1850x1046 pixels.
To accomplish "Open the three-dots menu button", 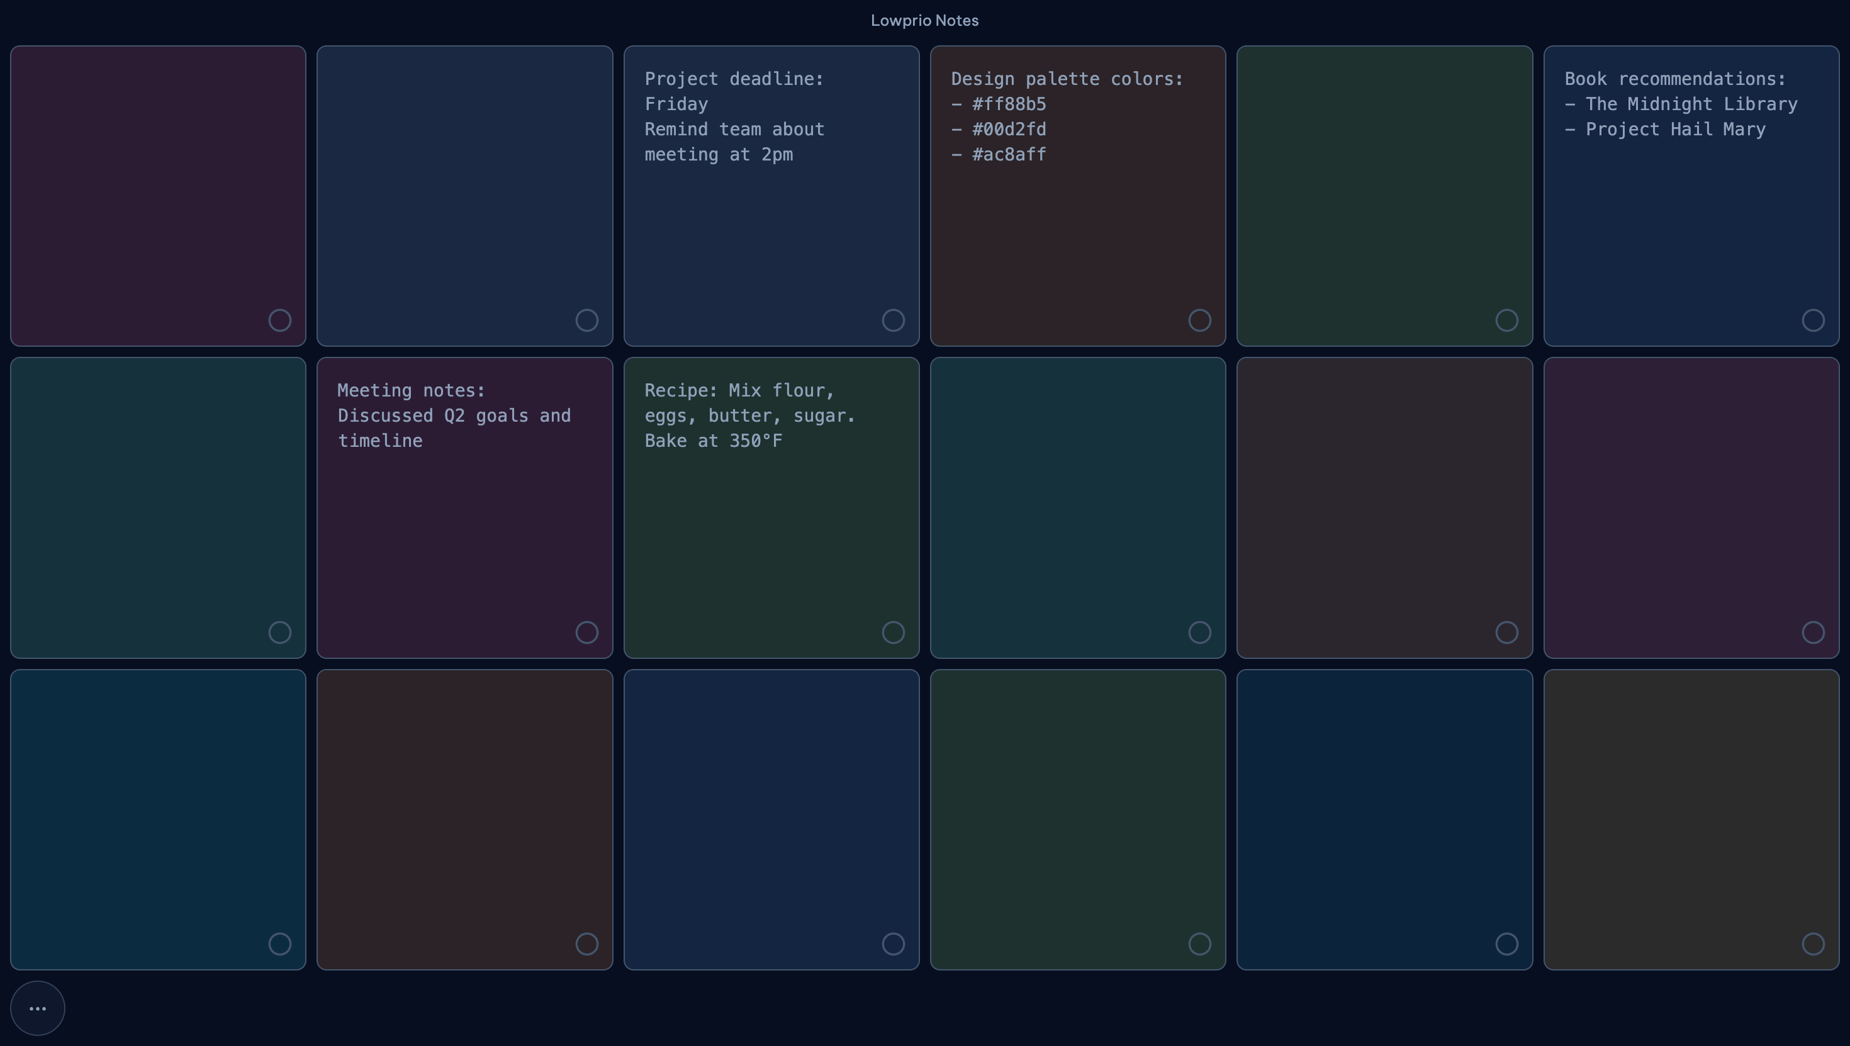I will click(x=37, y=1008).
